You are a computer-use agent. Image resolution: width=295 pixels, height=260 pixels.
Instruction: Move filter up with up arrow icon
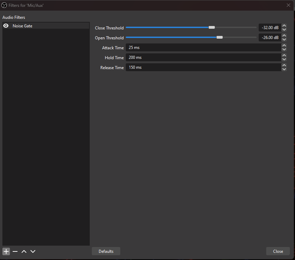(x=24, y=251)
